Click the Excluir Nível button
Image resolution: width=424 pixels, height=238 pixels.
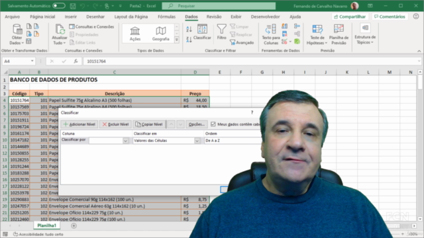[115, 124]
